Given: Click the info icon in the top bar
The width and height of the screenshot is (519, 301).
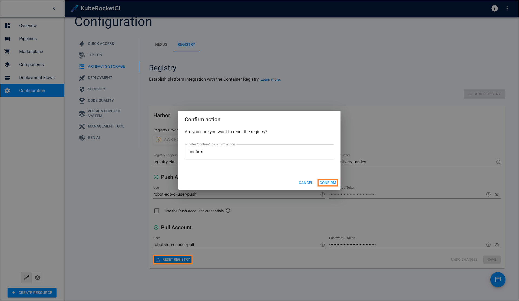Looking at the screenshot, I should (494, 8).
